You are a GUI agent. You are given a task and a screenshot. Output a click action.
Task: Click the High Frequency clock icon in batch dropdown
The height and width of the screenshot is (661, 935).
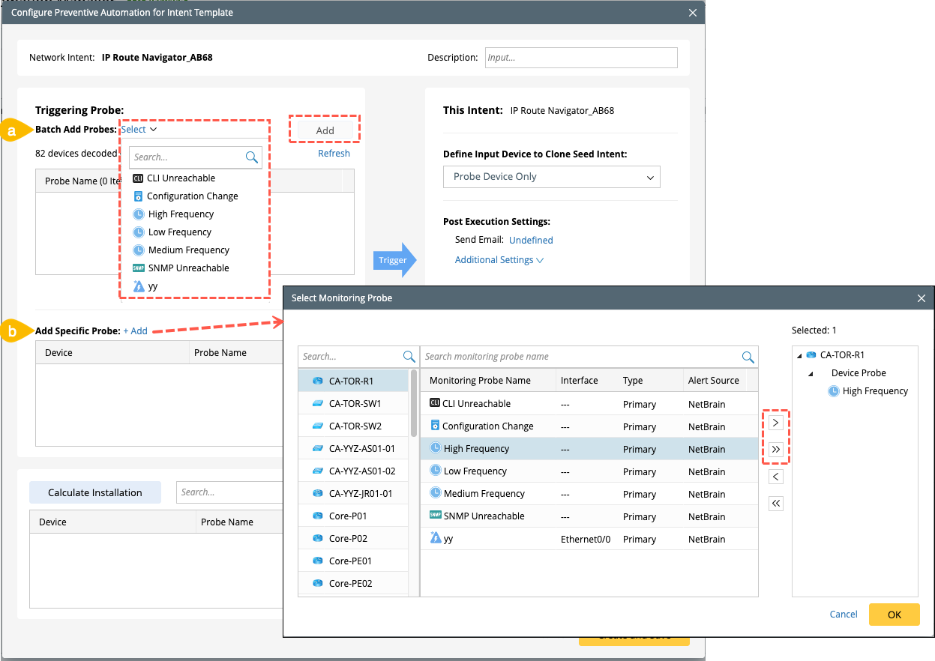coord(139,214)
